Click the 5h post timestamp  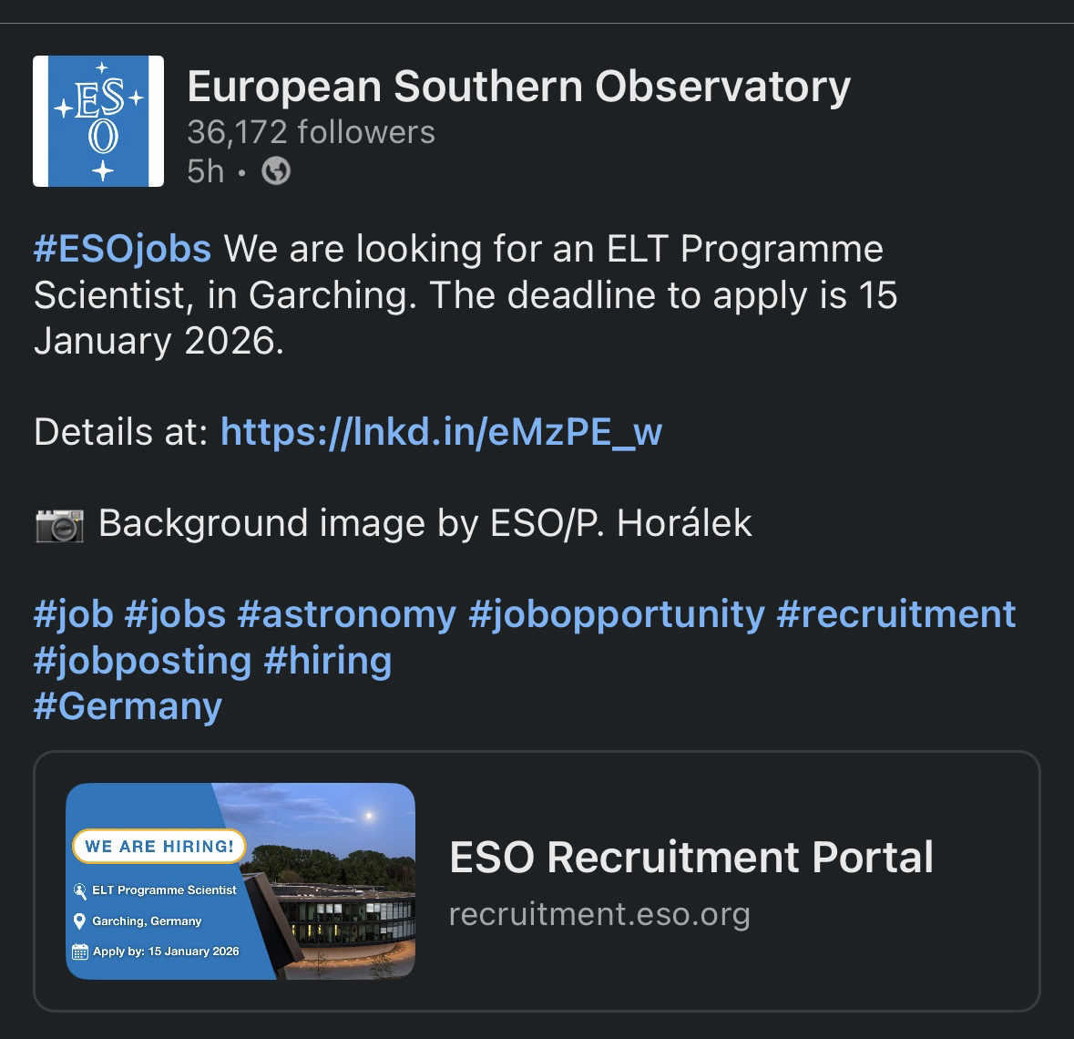click(205, 170)
